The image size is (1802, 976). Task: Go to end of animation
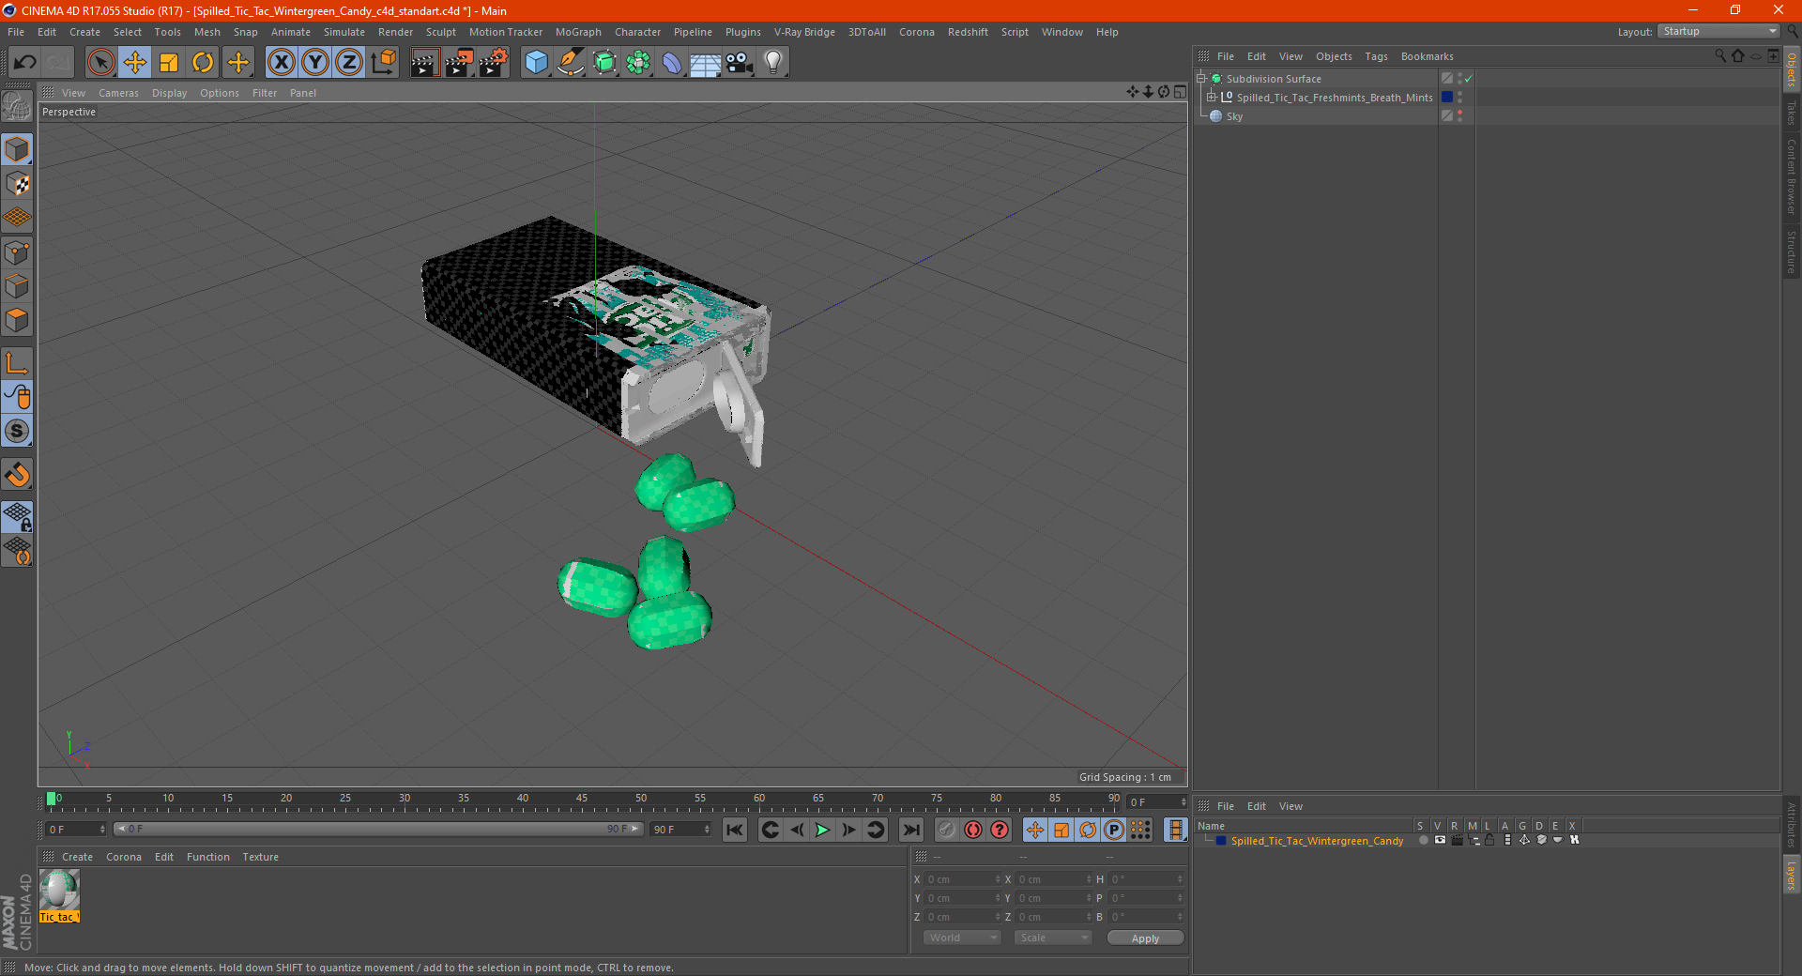pyautogui.click(x=910, y=830)
